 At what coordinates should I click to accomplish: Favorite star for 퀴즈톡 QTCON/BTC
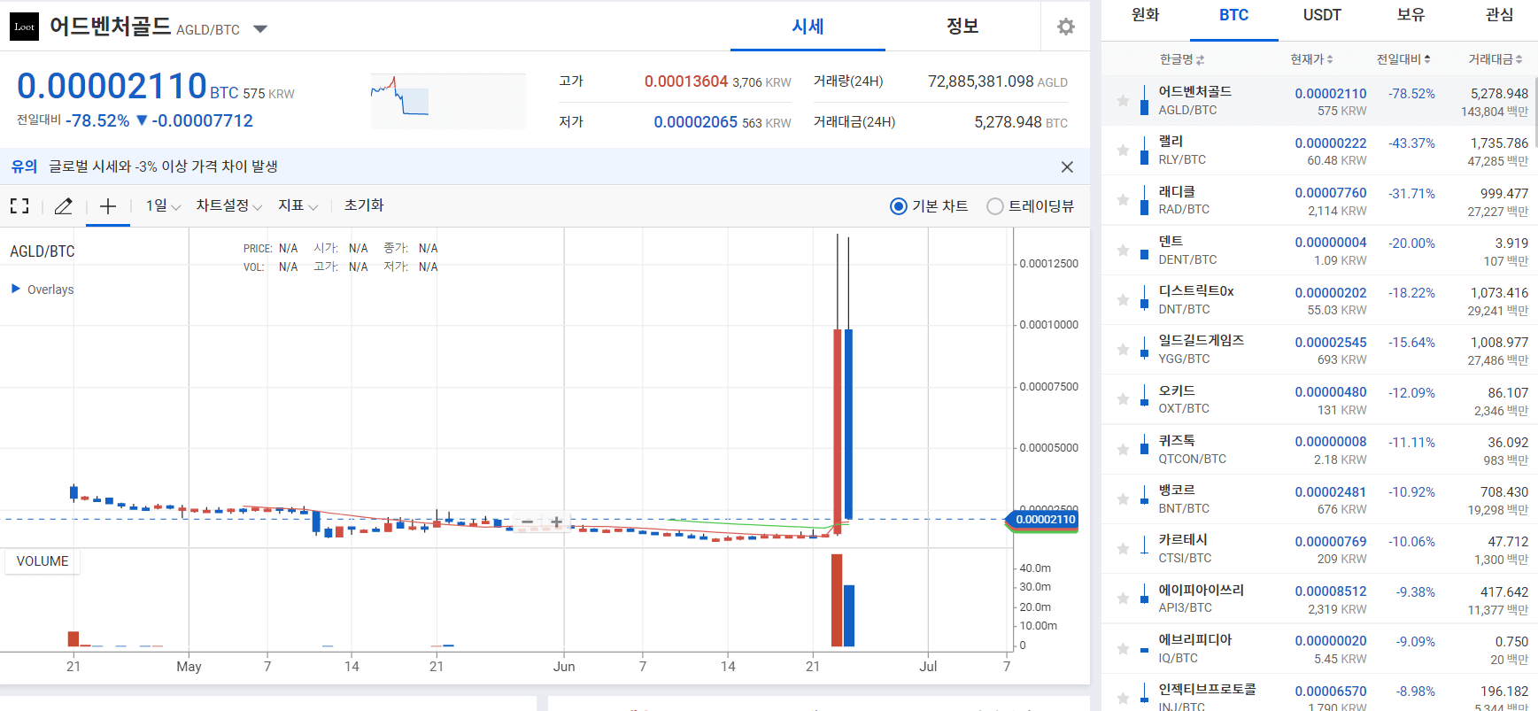1123,449
